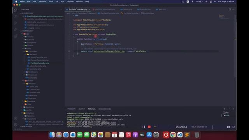The image size is (249, 140).
Task: Stop the screen recording
Action: (x=149, y=127)
